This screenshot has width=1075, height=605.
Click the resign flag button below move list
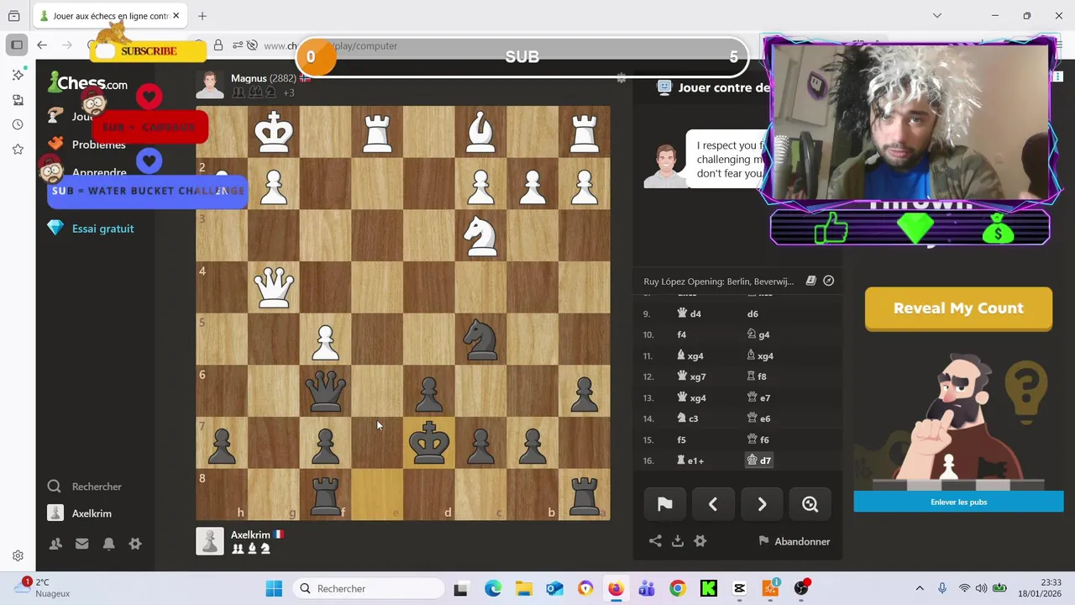(x=664, y=504)
